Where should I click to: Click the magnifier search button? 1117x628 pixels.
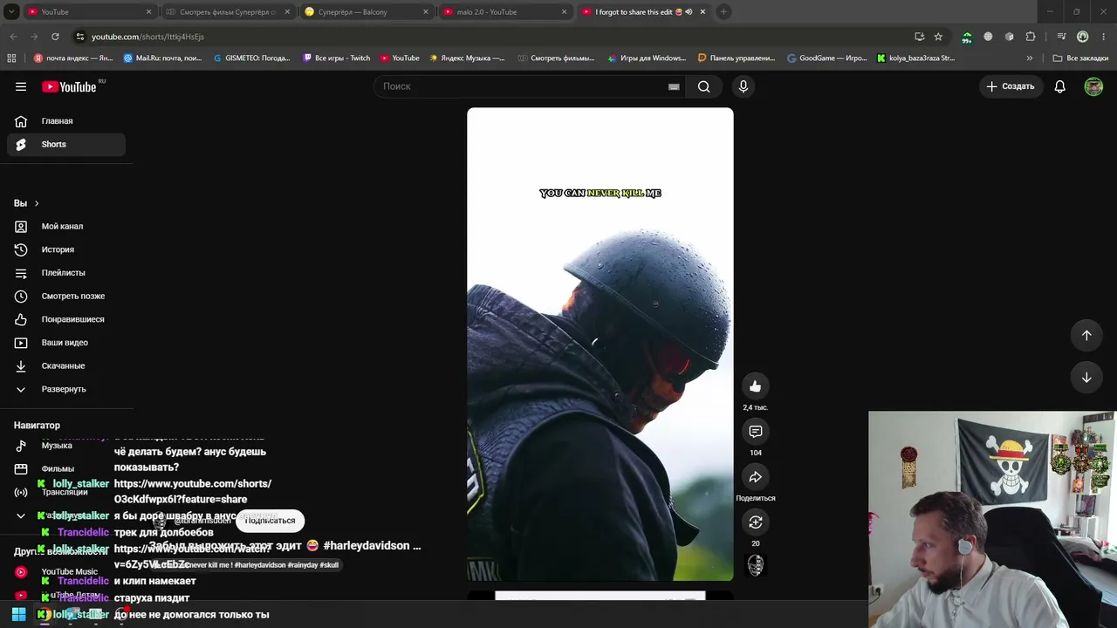704,86
